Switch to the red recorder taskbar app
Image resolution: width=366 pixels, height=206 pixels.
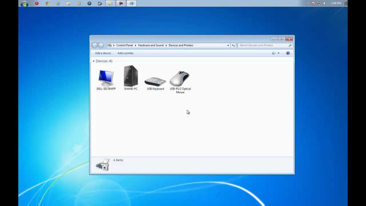click(x=121, y=3)
